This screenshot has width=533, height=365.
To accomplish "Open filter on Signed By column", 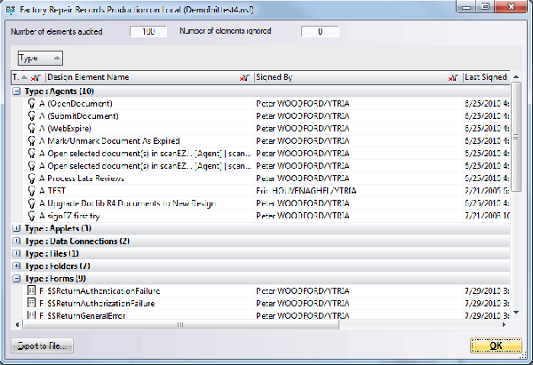I will (x=453, y=78).
